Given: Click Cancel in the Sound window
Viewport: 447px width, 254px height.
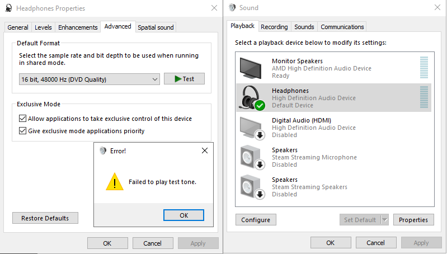Looking at the screenshot, I should coord(376,243).
